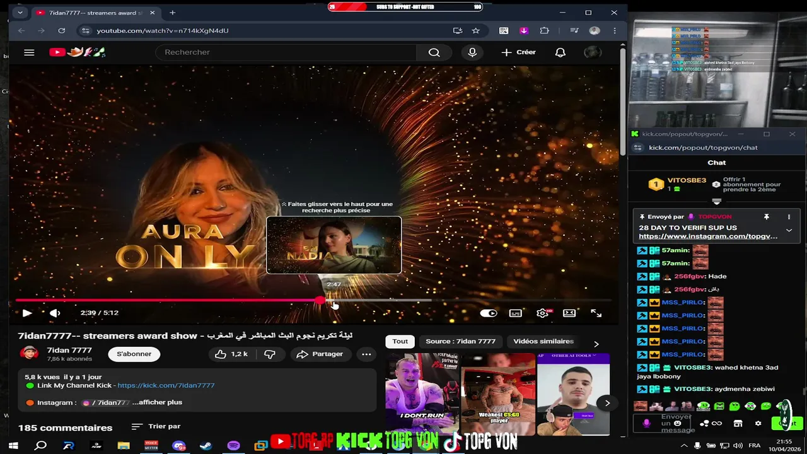The width and height of the screenshot is (807, 454).
Task: Install app icon in address bar
Action: point(458,30)
